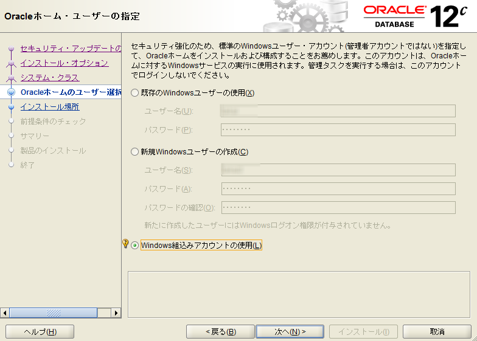The width and height of the screenshot is (477, 341).
Task: Click the ヘルプ(H) button
Action: [x=40, y=332]
